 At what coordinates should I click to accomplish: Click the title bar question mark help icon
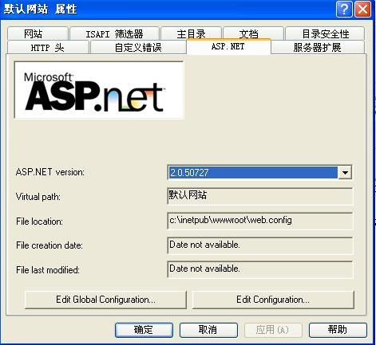(344, 10)
